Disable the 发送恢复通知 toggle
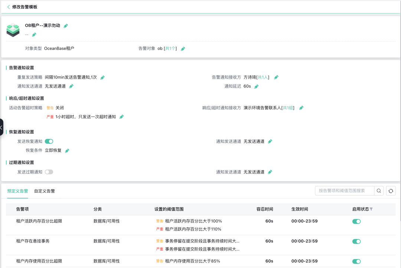This screenshot has height=268, width=401. [x=49, y=141]
